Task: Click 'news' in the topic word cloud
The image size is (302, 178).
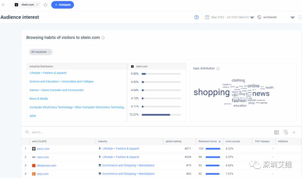Action: (261, 94)
